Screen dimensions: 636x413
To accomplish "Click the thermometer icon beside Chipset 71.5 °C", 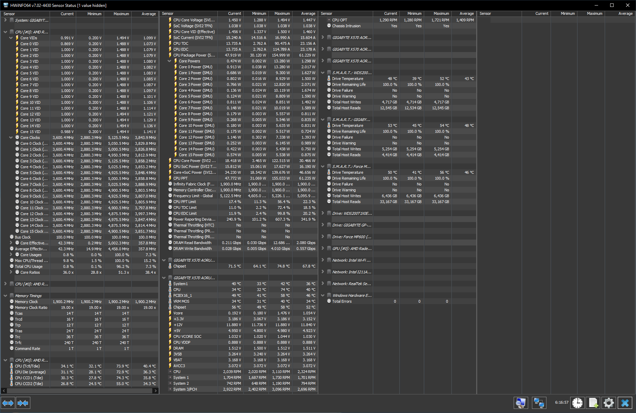I will 170,266.
